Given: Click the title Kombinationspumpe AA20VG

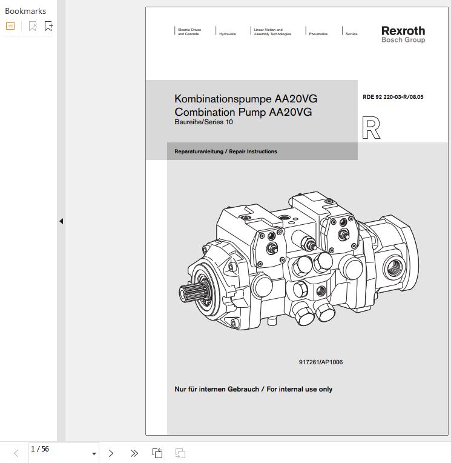Looking at the screenshot, I should point(246,99).
